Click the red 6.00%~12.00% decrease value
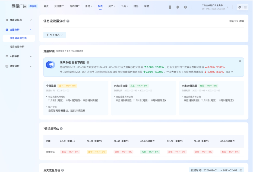 click(x=215, y=67)
